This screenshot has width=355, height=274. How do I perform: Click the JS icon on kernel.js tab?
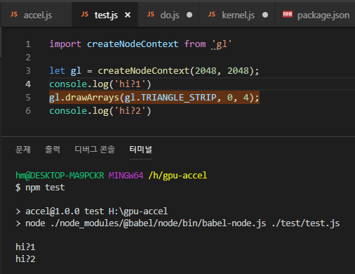pyautogui.click(x=212, y=15)
